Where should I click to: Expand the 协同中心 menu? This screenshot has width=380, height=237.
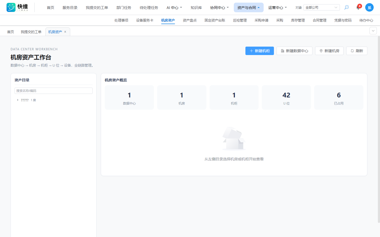coord(220,8)
